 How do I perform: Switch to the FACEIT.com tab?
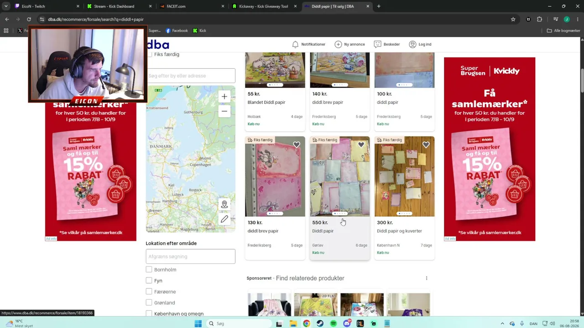point(191,6)
